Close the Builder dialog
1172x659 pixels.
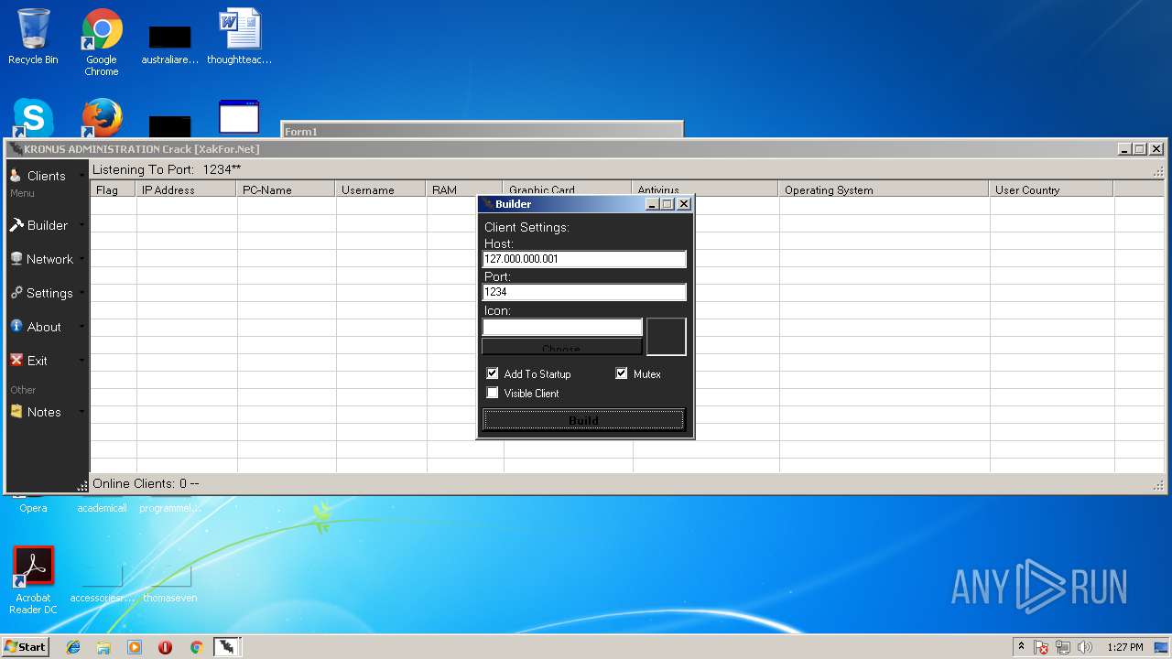coord(683,204)
